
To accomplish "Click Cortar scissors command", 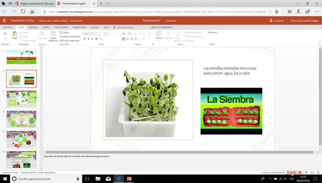I will click(24, 32).
